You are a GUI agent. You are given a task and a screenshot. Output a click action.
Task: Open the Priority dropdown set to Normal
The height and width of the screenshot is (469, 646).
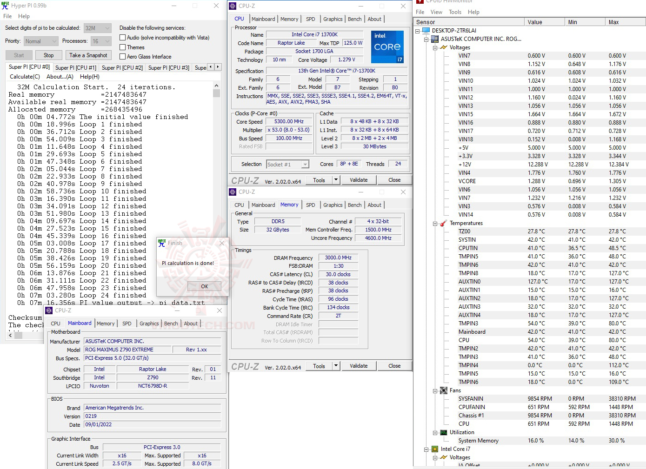tap(41, 41)
